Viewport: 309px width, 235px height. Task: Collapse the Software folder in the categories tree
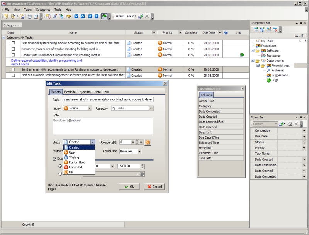pos(253,51)
